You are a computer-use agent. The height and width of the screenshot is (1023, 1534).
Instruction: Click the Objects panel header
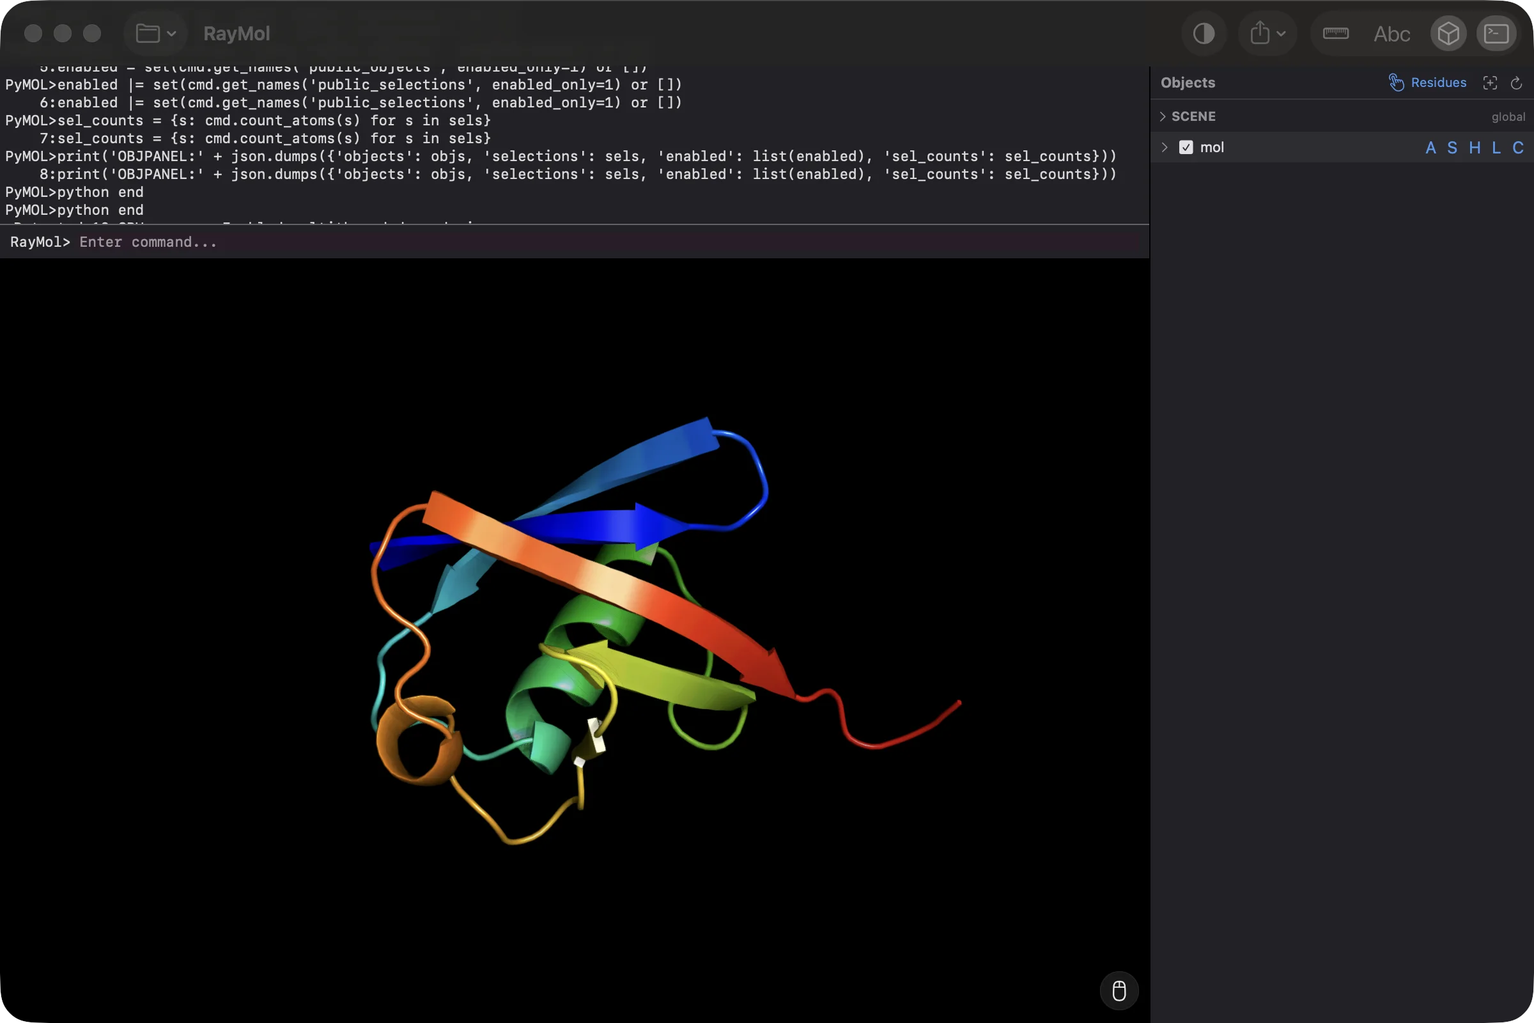[x=1187, y=83]
